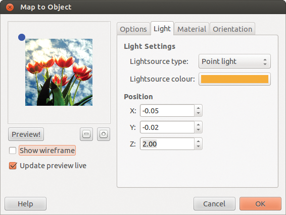
Task: Click the zoom in preview icon
Action: point(104,134)
